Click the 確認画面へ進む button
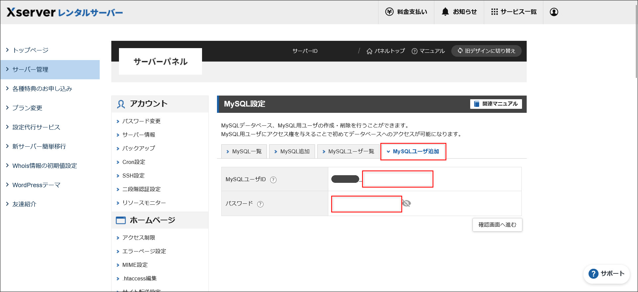This screenshot has width=638, height=292. (497, 225)
